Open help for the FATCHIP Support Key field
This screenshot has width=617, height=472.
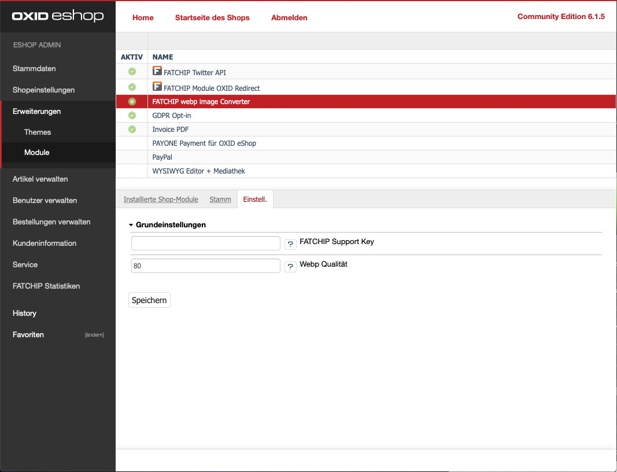click(x=290, y=244)
